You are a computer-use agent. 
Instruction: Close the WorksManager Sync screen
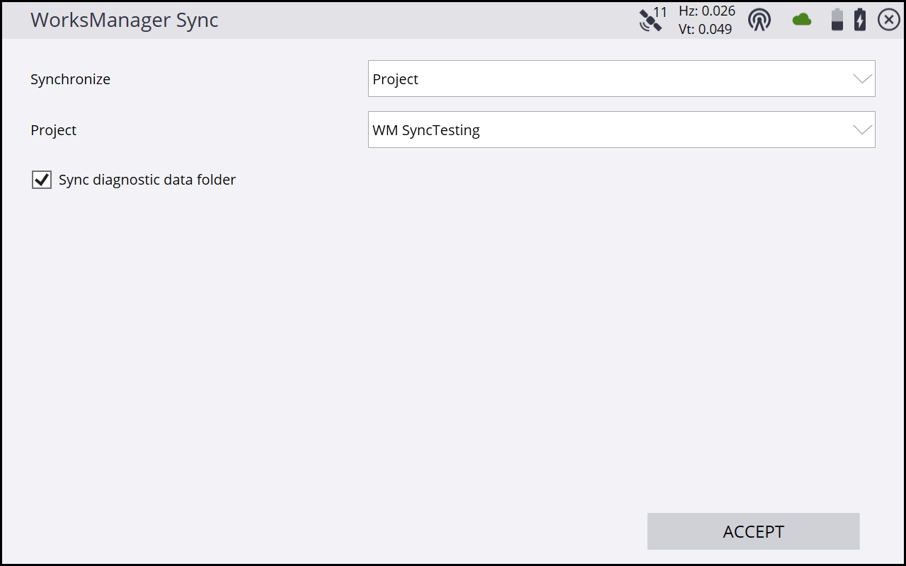pyautogui.click(x=889, y=20)
